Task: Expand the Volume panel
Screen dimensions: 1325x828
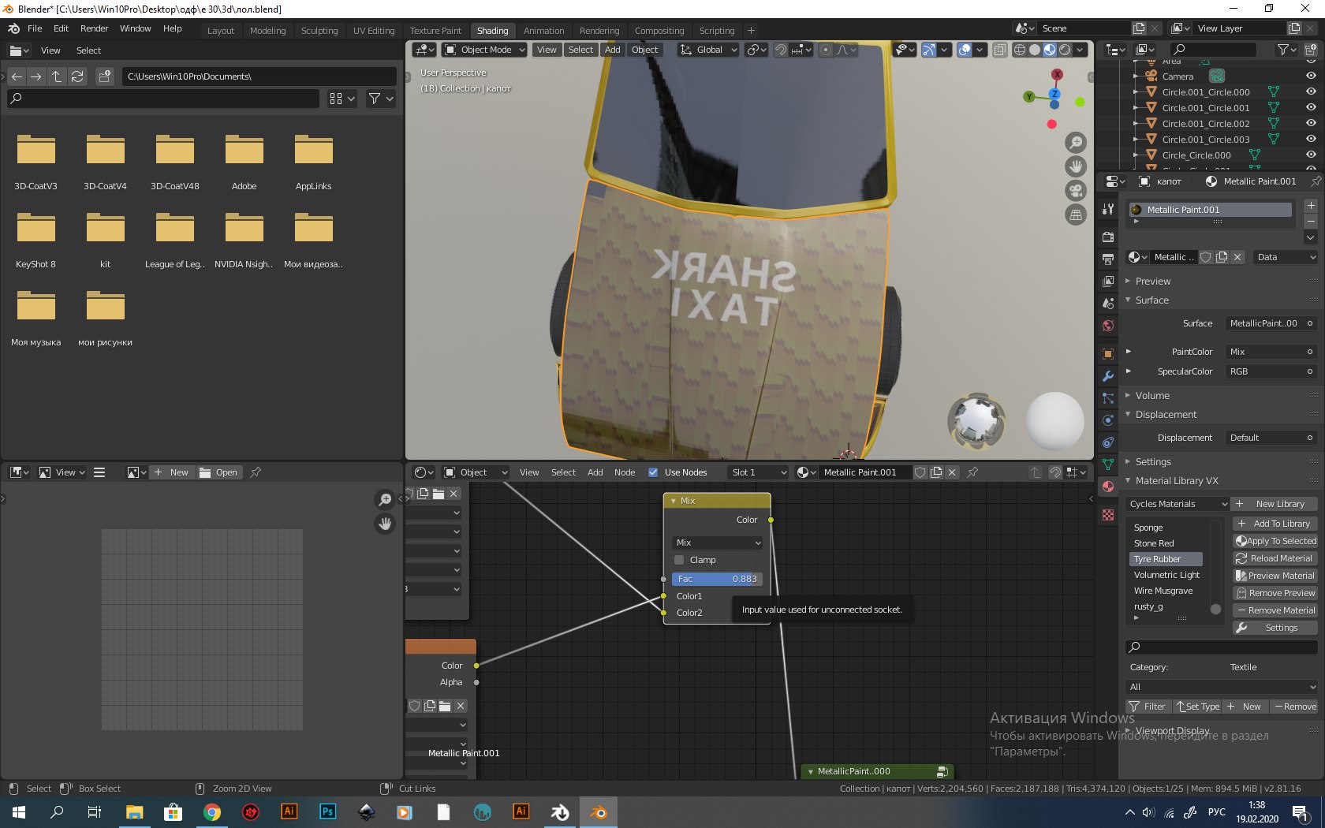Action: coord(1151,396)
